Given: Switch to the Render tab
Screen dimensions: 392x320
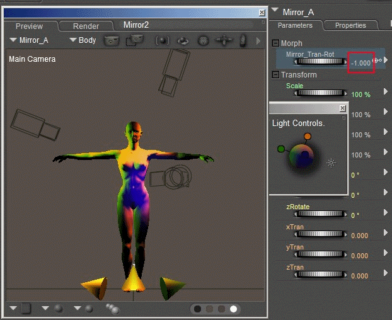Looking at the screenshot, I should (x=86, y=26).
